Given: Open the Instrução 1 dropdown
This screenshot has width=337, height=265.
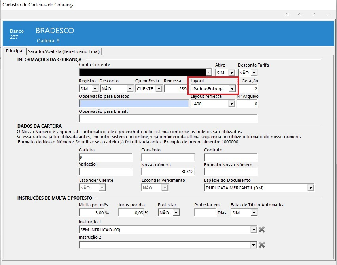Looking at the screenshot, I should (x=254, y=230).
